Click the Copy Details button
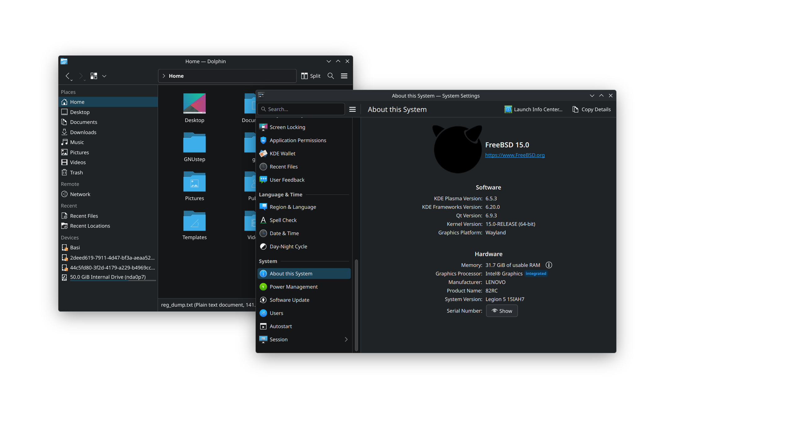The image size is (793, 446). click(x=591, y=109)
